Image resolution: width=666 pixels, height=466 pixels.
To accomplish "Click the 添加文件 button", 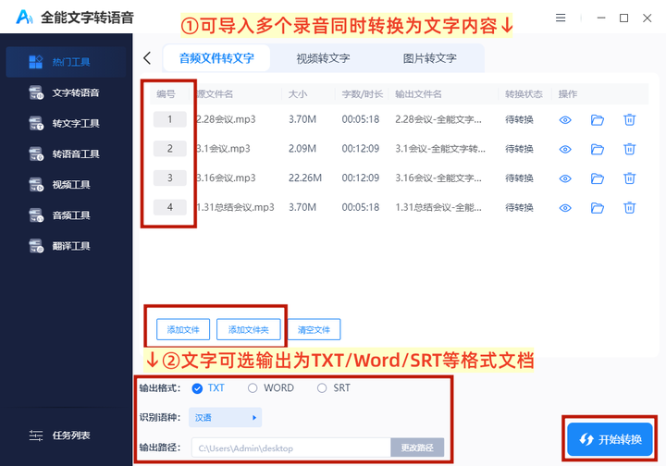I will point(183,330).
